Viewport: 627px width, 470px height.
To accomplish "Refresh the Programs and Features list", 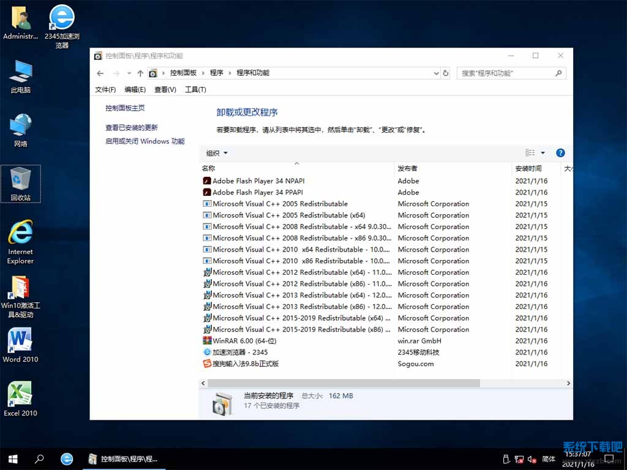I will pyautogui.click(x=445, y=73).
